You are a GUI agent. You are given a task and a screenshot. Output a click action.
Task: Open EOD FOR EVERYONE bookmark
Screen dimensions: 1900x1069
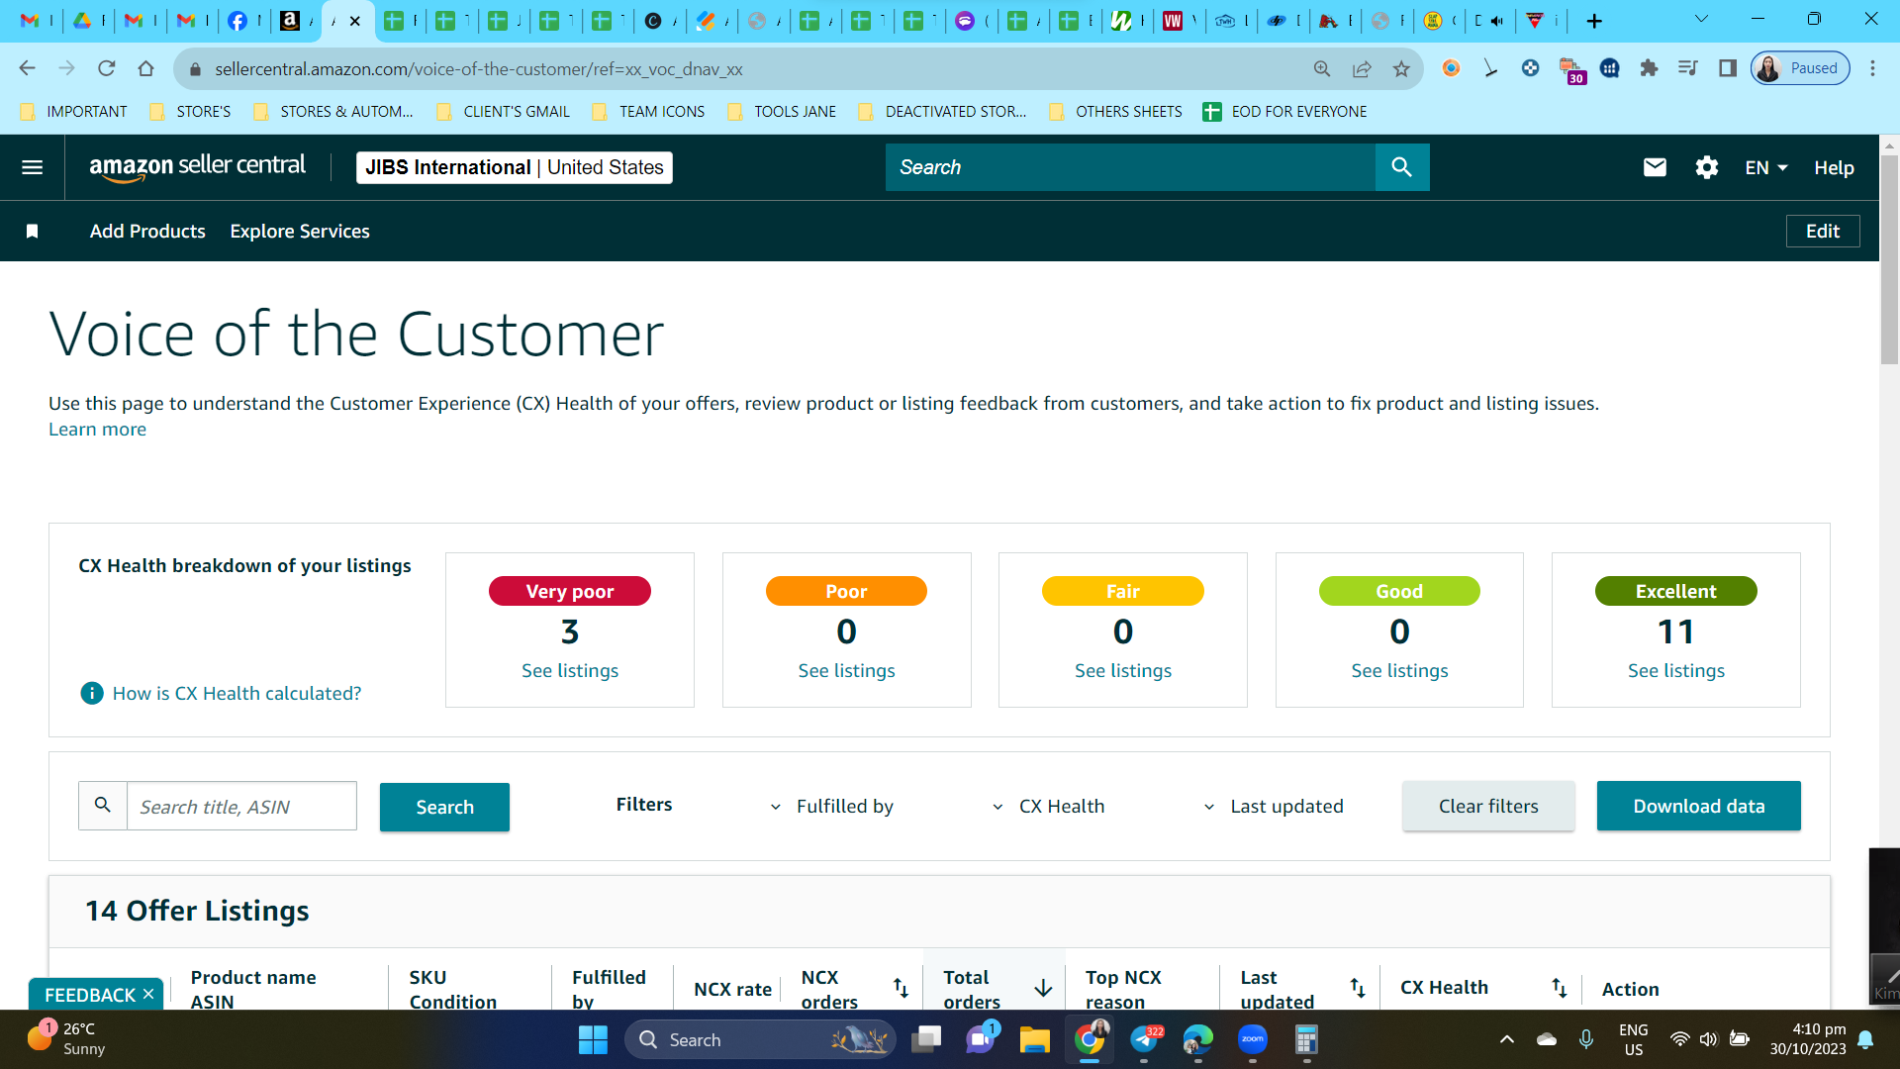1284,112
